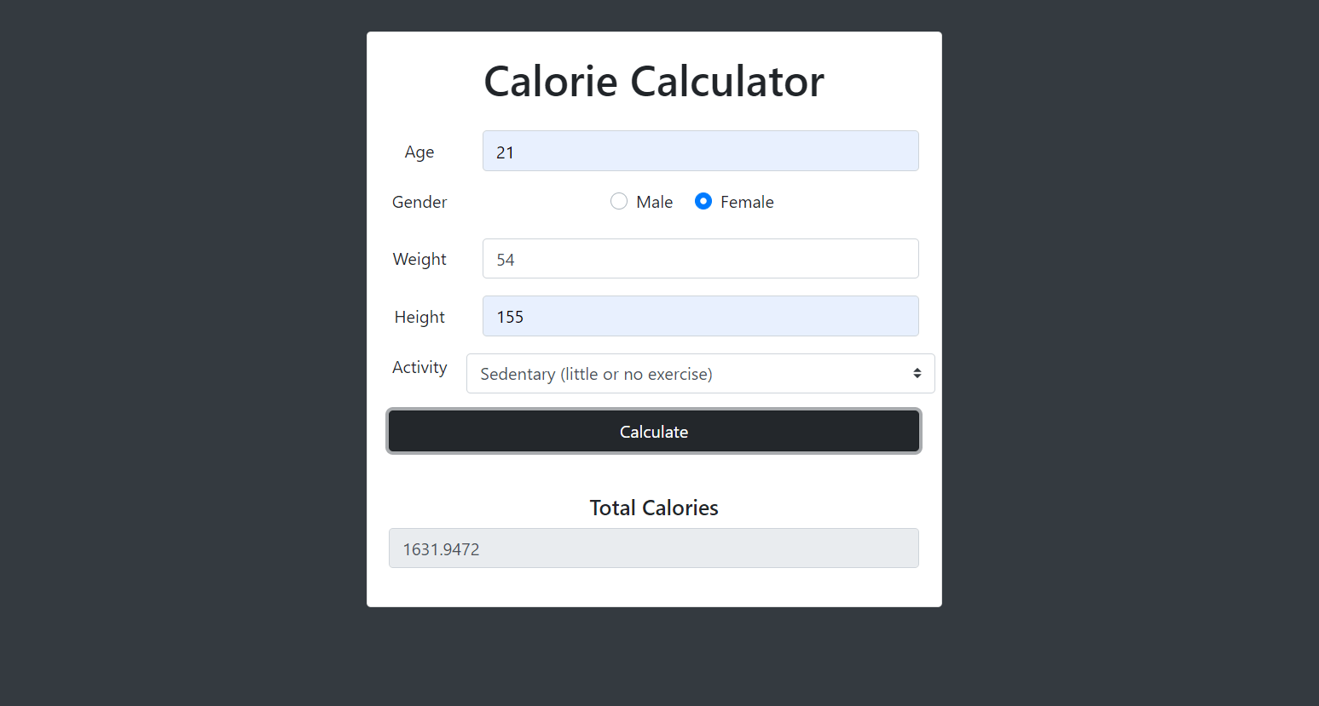Image resolution: width=1319 pixels, height=706 pixels.
Task: Click the value 1631.9472 in results
Action: click(441, 549)
